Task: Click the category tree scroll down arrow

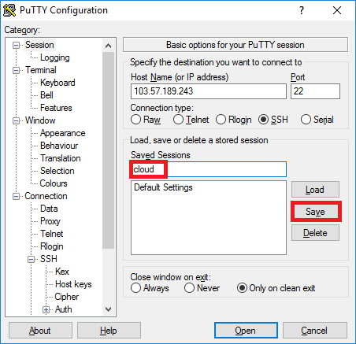Action: [x=108, y=309]
